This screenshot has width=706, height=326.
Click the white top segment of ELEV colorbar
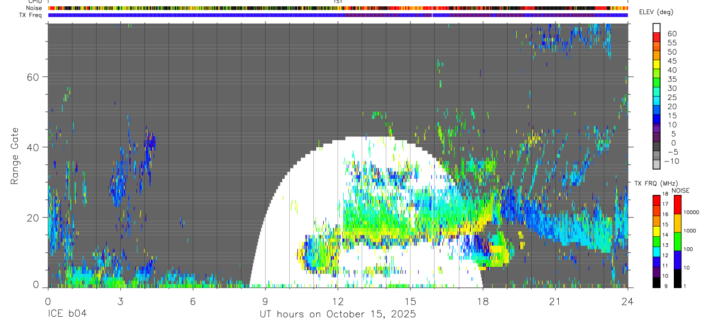coord(656,28)
